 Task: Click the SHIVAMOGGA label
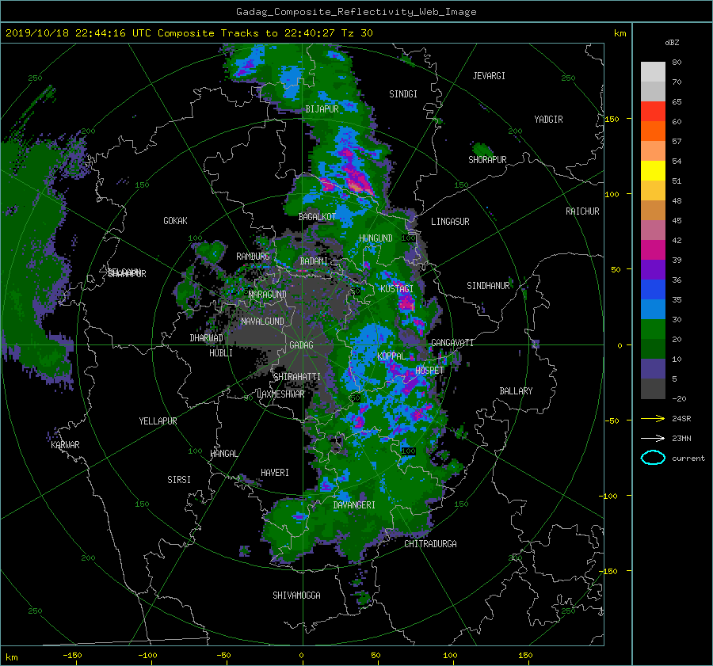click(296, 595)
